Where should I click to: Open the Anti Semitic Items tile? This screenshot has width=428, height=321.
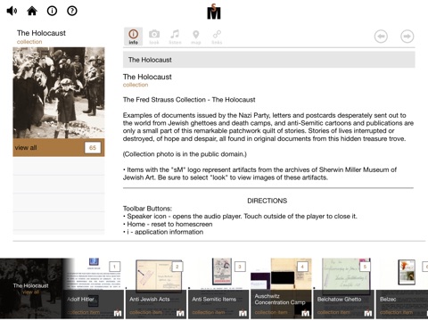click(x=218, y=288)
